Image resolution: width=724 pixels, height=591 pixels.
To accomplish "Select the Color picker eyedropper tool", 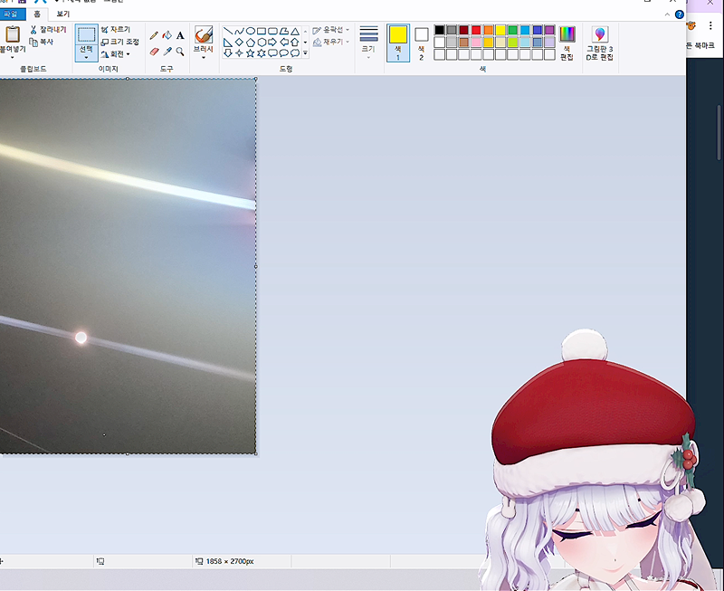I will (x=167, y=52).
